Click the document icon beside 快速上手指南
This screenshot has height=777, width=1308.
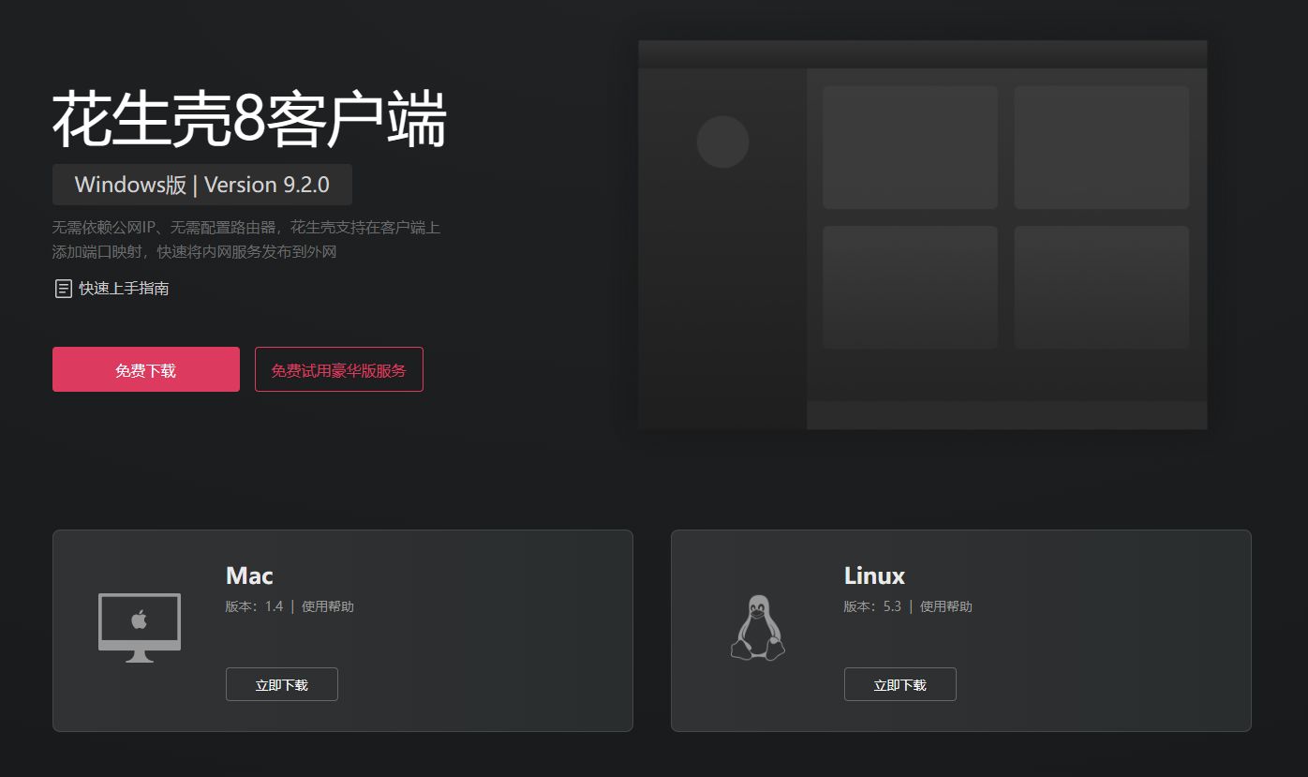pyautogui.click(x=63, y=289)
